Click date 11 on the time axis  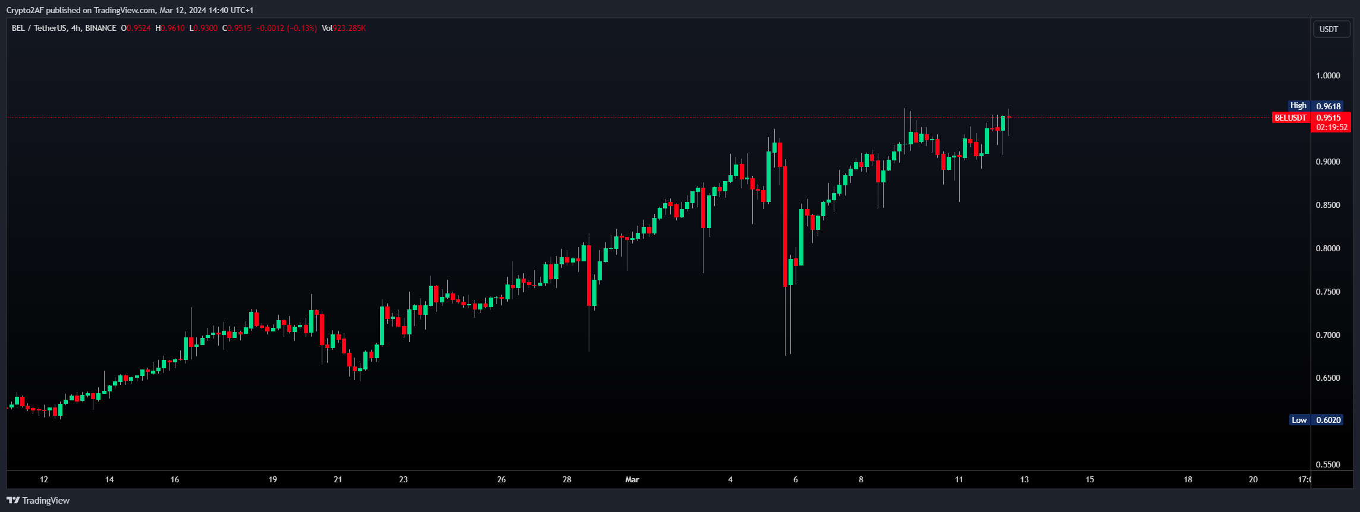tap(959, 479)
